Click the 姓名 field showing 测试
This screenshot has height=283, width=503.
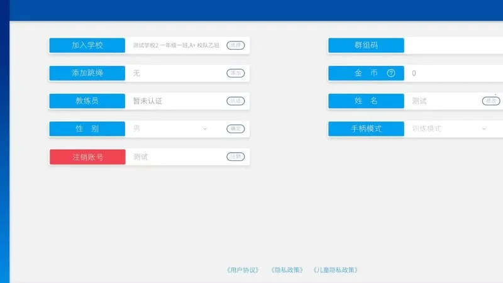(x=440, y=101)
